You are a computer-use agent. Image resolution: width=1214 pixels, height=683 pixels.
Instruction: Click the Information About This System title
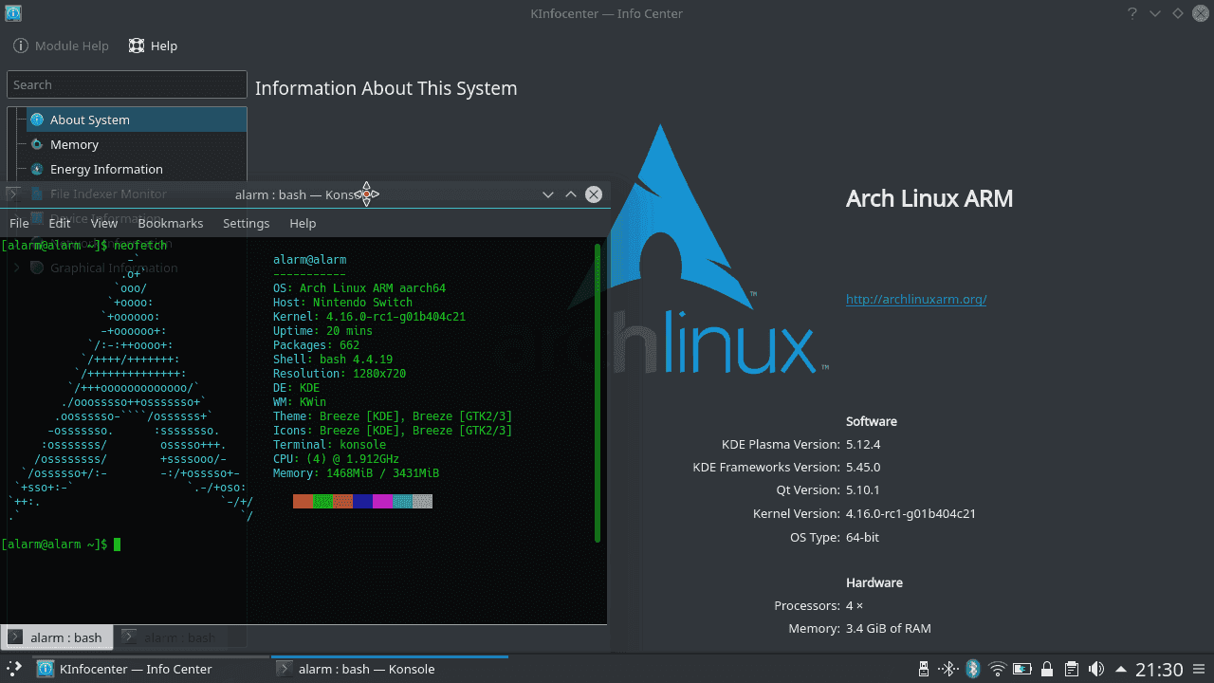point(386,88)
